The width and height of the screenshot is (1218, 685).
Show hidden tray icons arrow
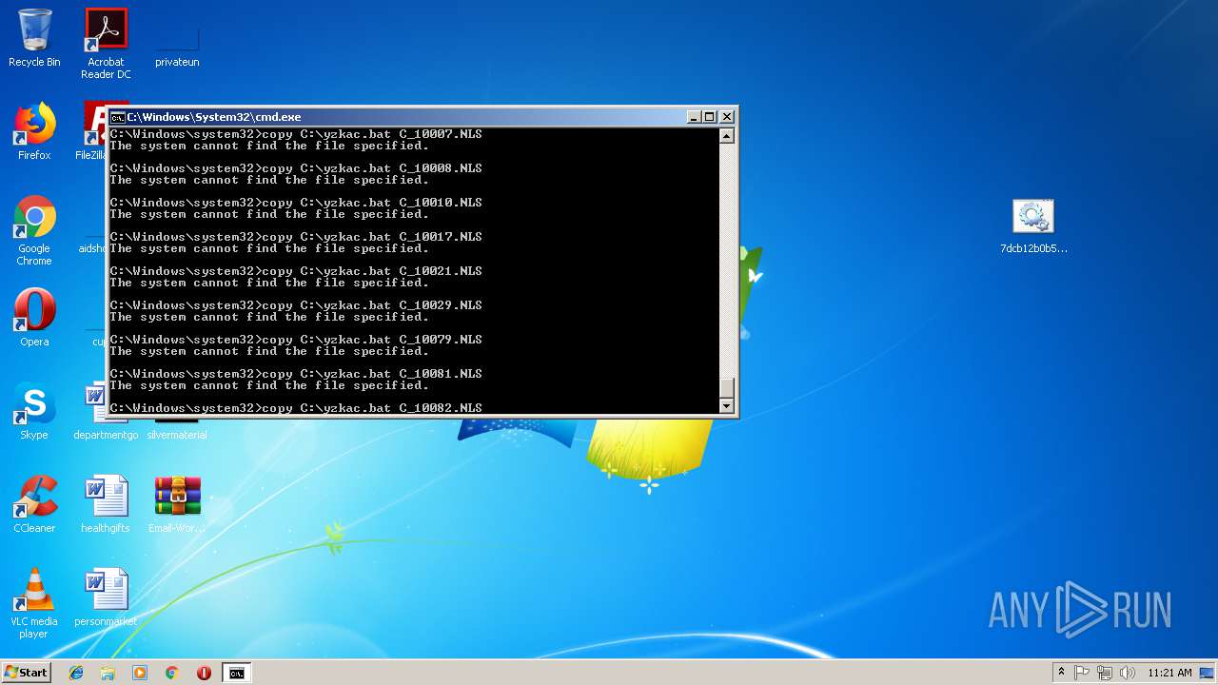point(1061,673)
